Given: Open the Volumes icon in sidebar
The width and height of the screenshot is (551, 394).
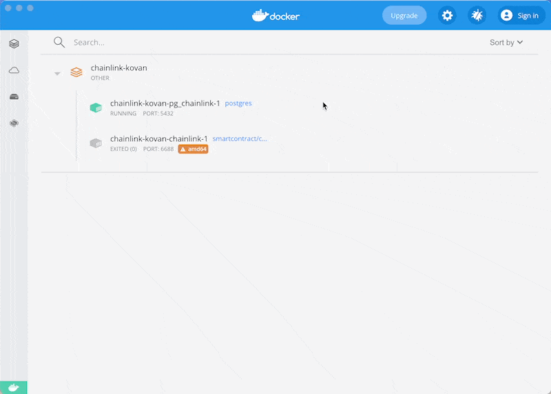Looking at the screenshot, I should (x=14, y=96).
